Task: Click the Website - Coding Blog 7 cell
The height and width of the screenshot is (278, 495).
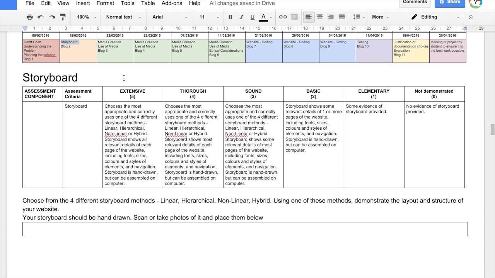Action: [264, 51]
